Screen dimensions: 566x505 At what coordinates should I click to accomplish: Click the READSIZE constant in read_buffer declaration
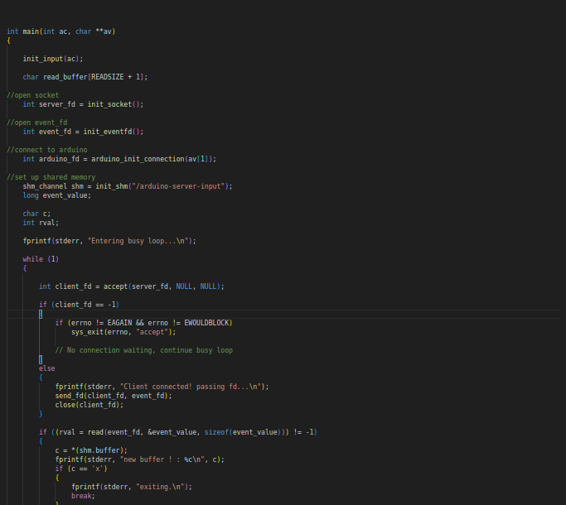point(108,77)
